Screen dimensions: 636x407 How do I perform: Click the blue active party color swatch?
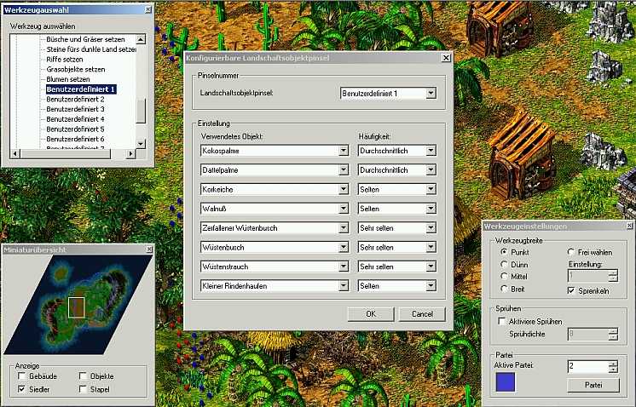[x=506, y=382]
